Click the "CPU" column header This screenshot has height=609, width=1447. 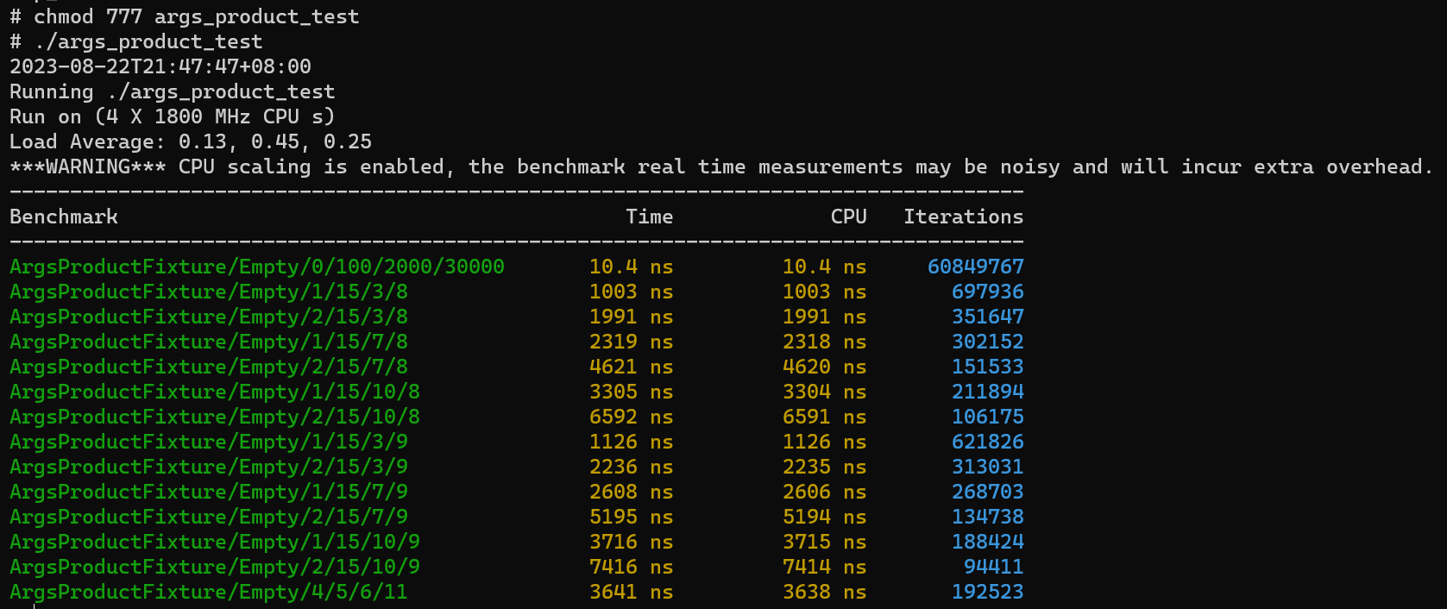coord(849,217)
